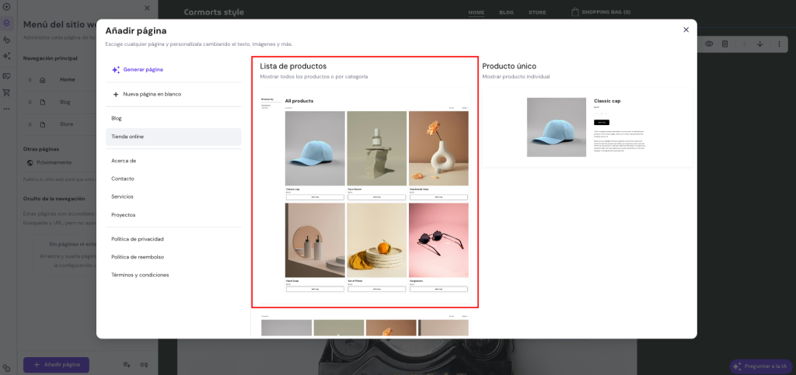Viewport: 796px width, 375px height.
Task: Open the AI tools sparkle sidebar icon
Action: coord(6,56)
